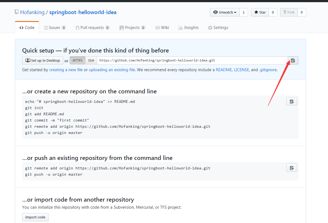Click the git init command line
The image size is (328, 223).
[x=34, y=108]
